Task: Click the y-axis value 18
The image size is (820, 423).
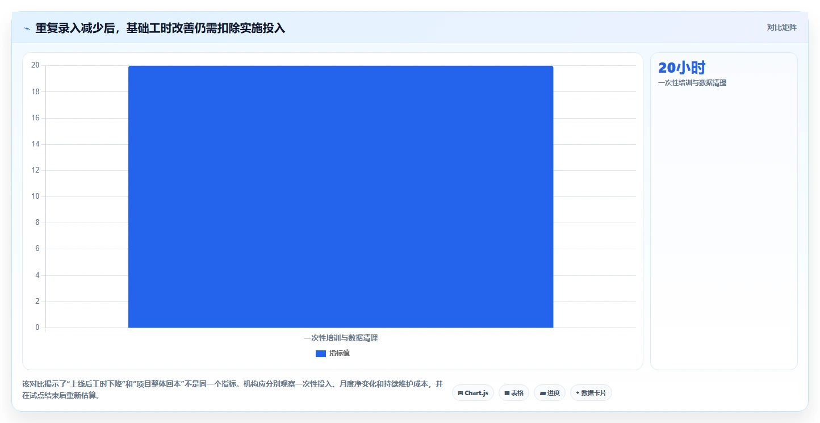Action: click(35, 91)
